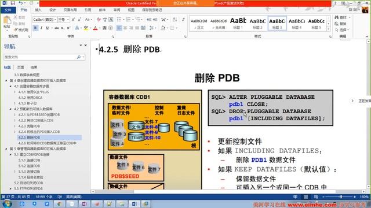Increase font size with grow font icon
Image resolution: width=371 pixels, height=208 pixels.
[73, 20]
